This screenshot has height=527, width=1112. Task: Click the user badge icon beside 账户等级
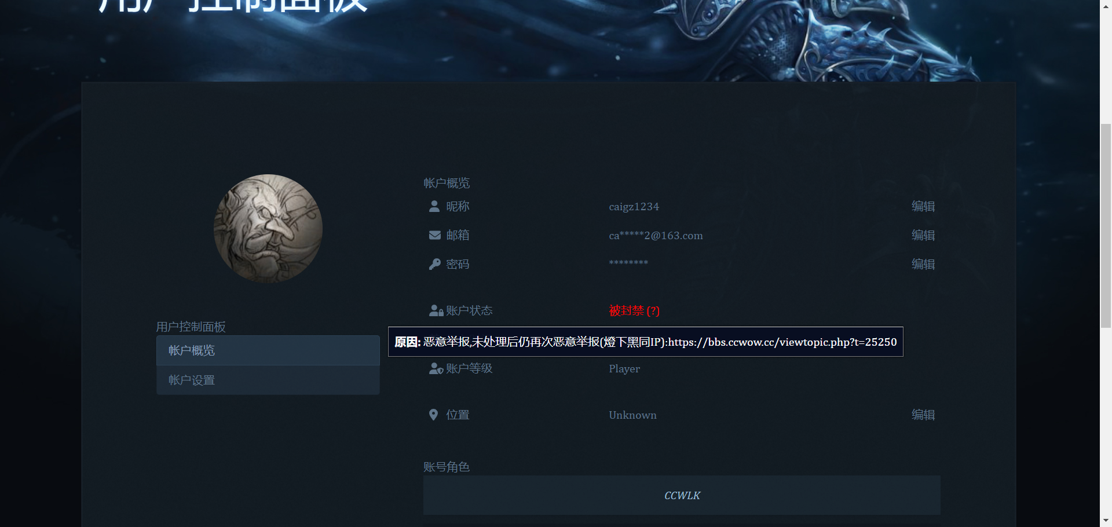[x=436, y=368]
